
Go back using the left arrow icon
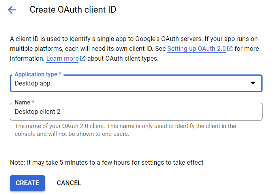click(12, 10)
